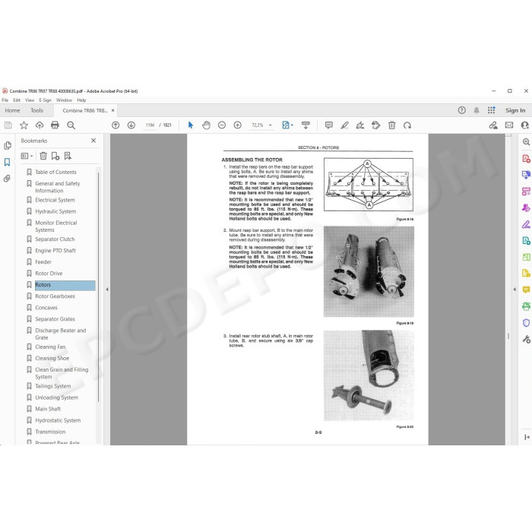Viewport: 532px width, 532px height.
Task: Activate the Hand pan tool
Action: pyautogui.click(x=206, y=125)
